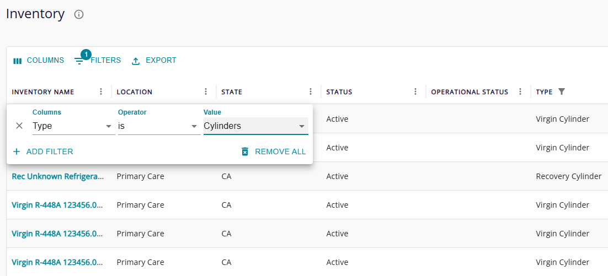Sort by Location column header
The image size is (608, 276).
pos(135,92)
